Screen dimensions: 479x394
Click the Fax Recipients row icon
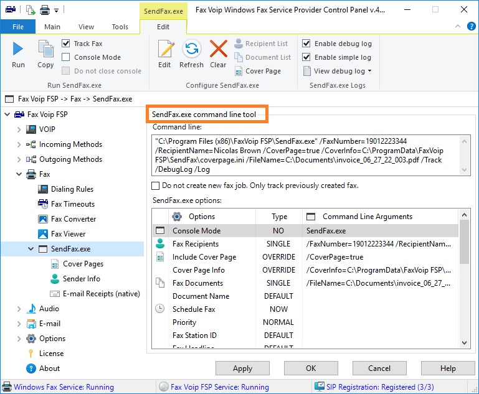tap(160, 243)
